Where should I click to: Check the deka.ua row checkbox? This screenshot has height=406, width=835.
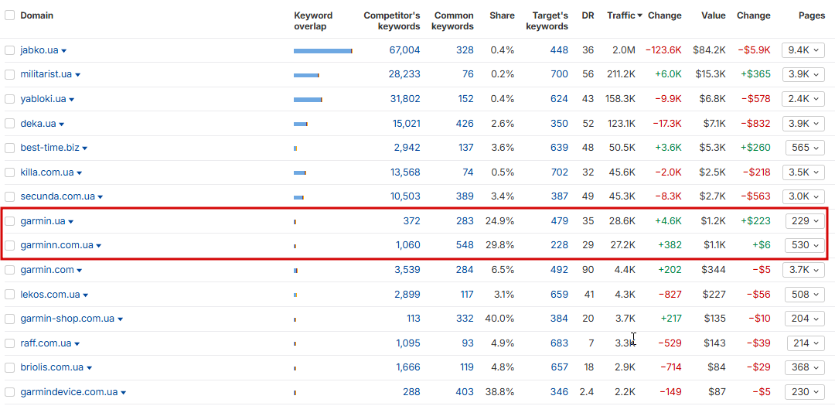pyautogui.click(x=9, y=124)
